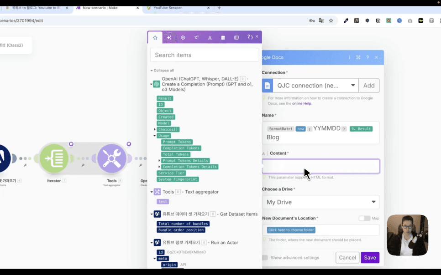The image size is (441, 275).
Task: Open the date functions calendar tab
Action: 223,38
